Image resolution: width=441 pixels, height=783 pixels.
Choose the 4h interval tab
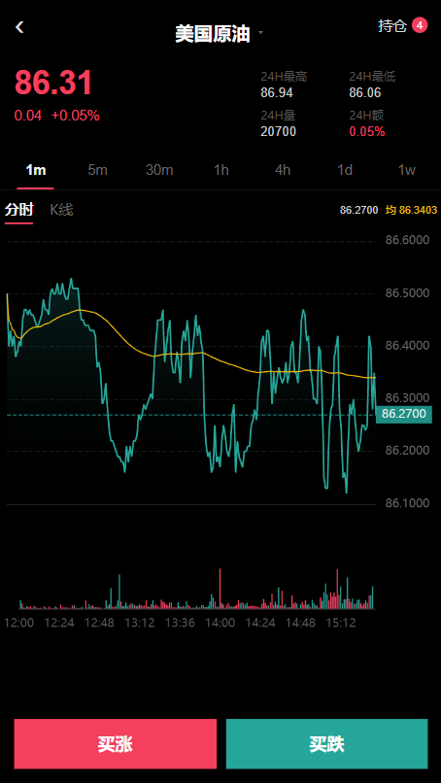283,170
